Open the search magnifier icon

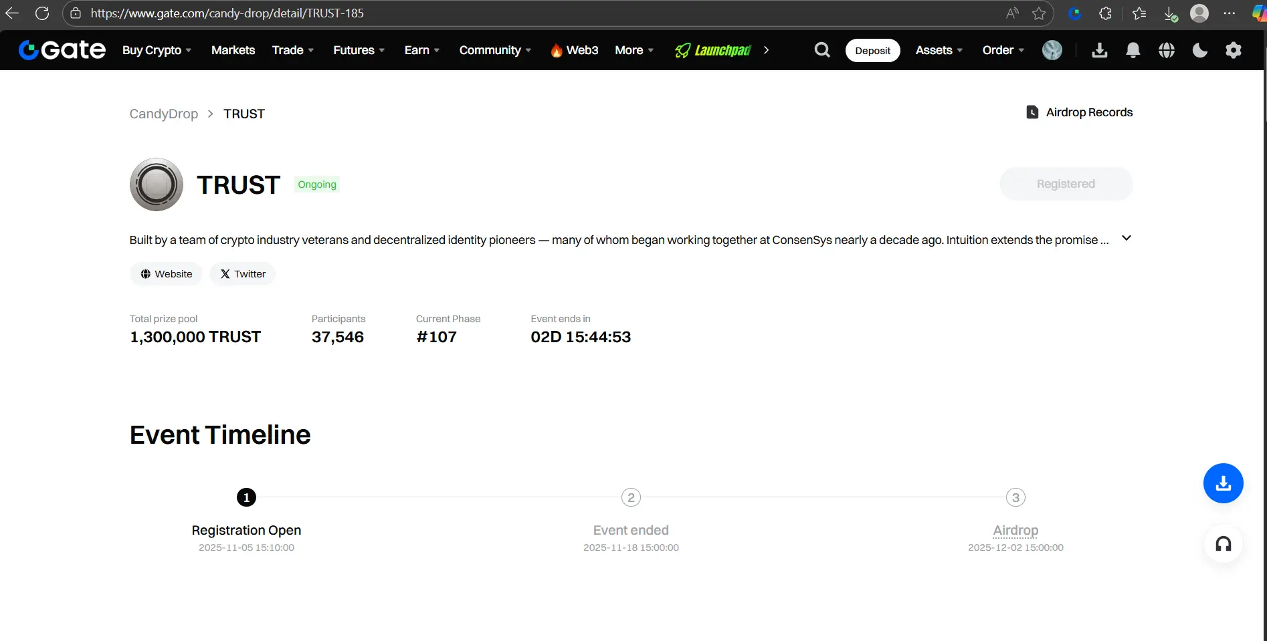pos(822,50)
